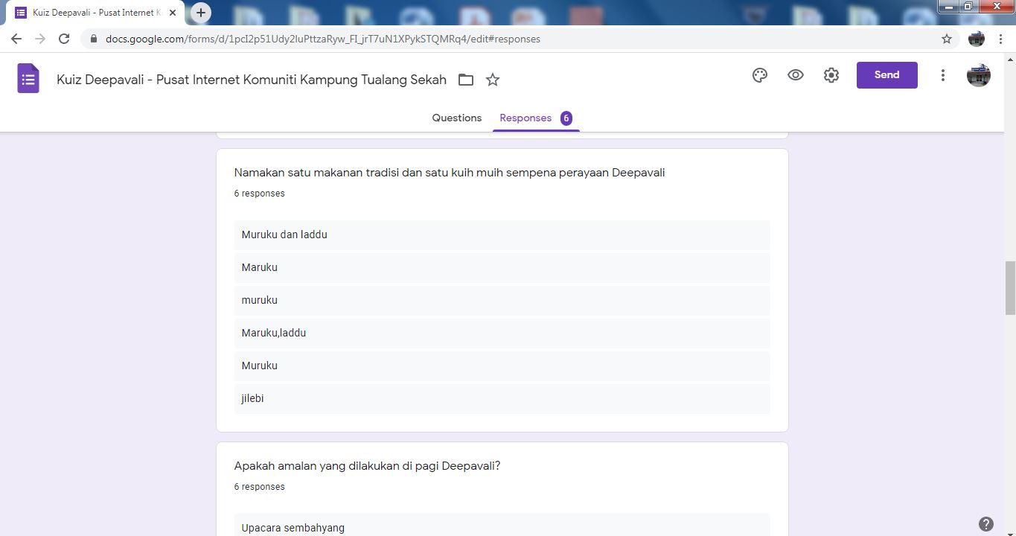Image resolution: width=1016 pixels, height=536 pixels.
Task: Click the responses count badge 6
Action: coord(566,118)
